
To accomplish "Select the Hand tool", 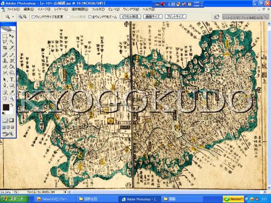I will (5, 98).
